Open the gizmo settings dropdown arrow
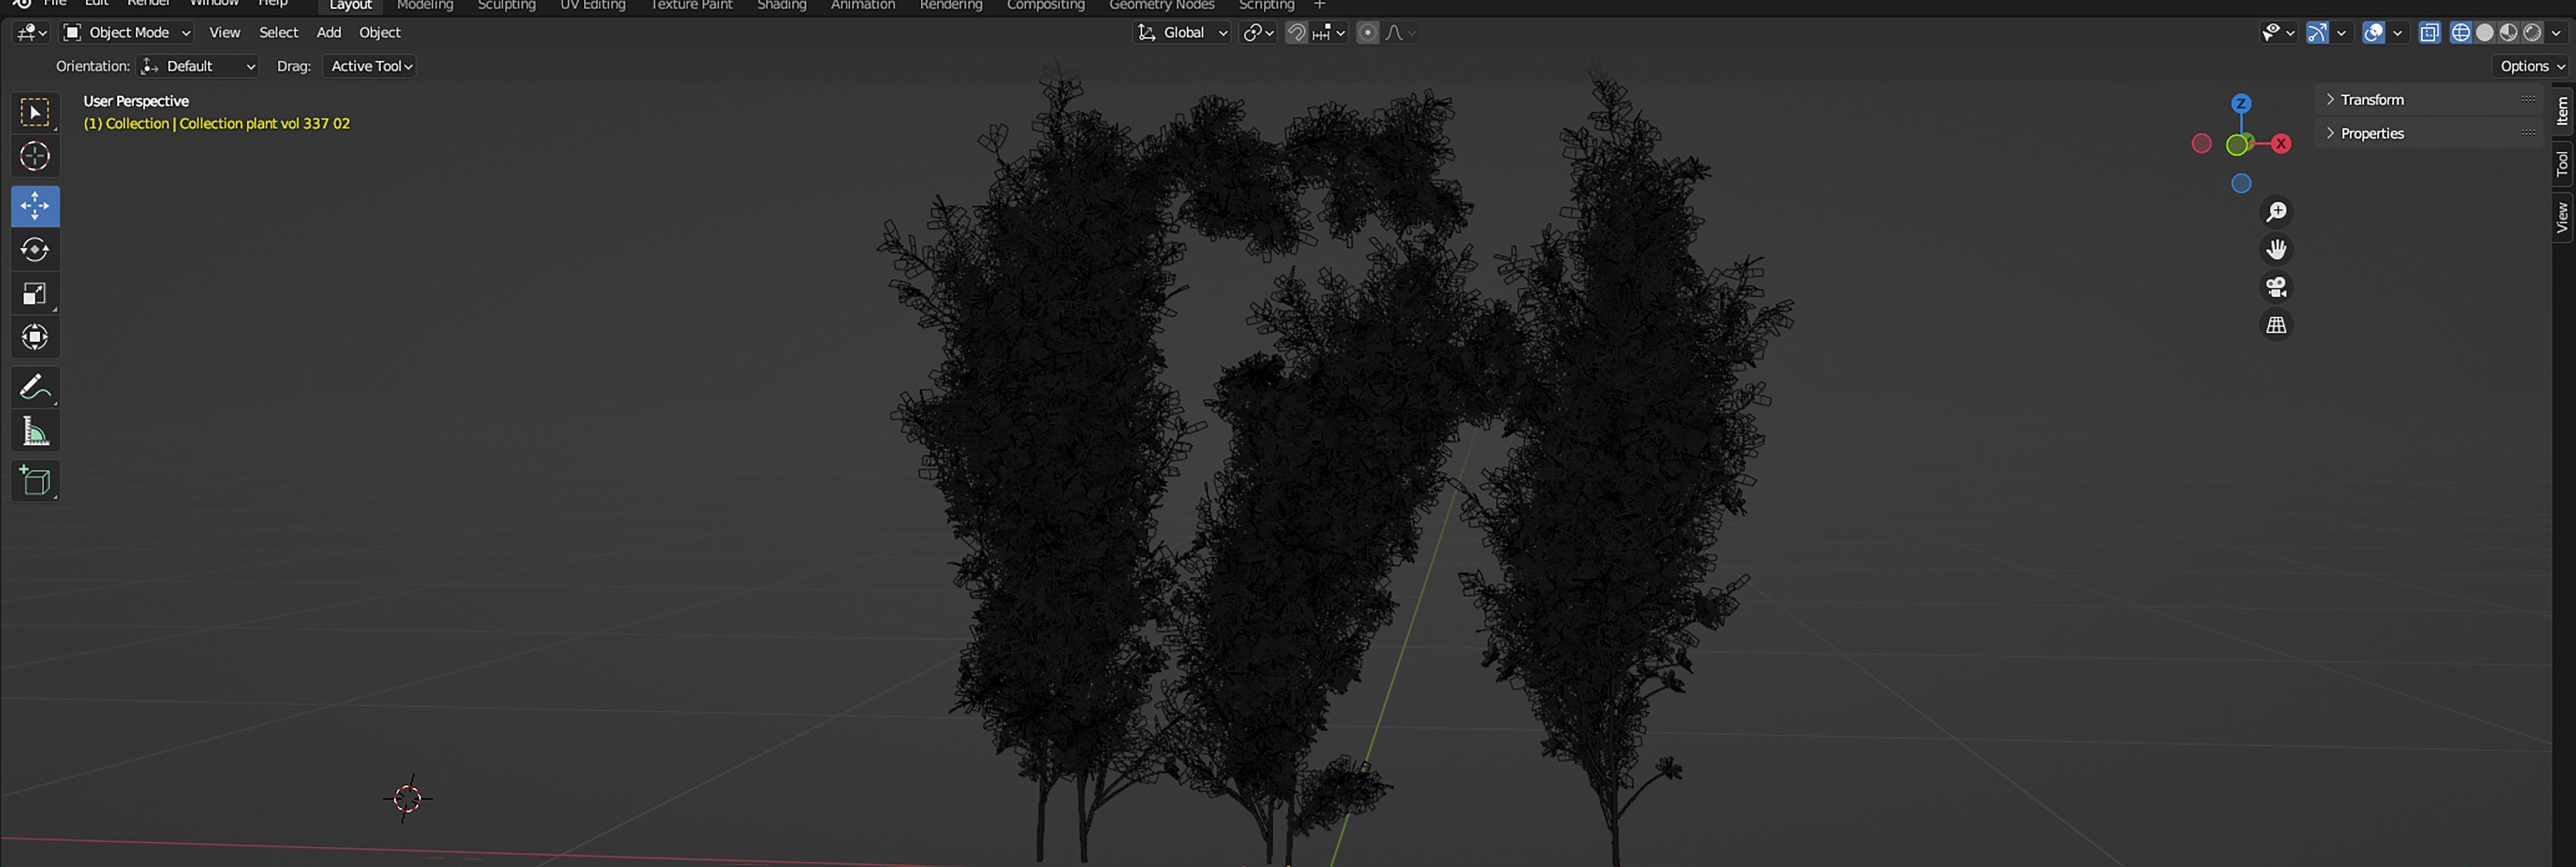This screenshot has height=867, width=2576. point(2341,33)
